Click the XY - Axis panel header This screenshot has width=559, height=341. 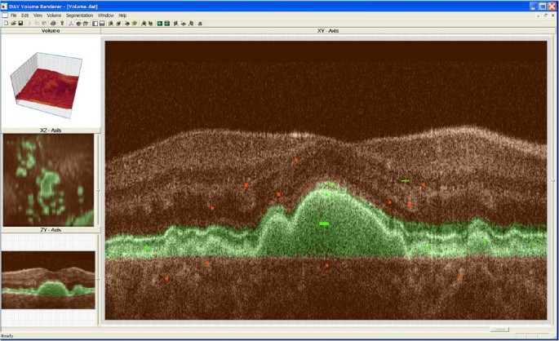tap(328, 31)
